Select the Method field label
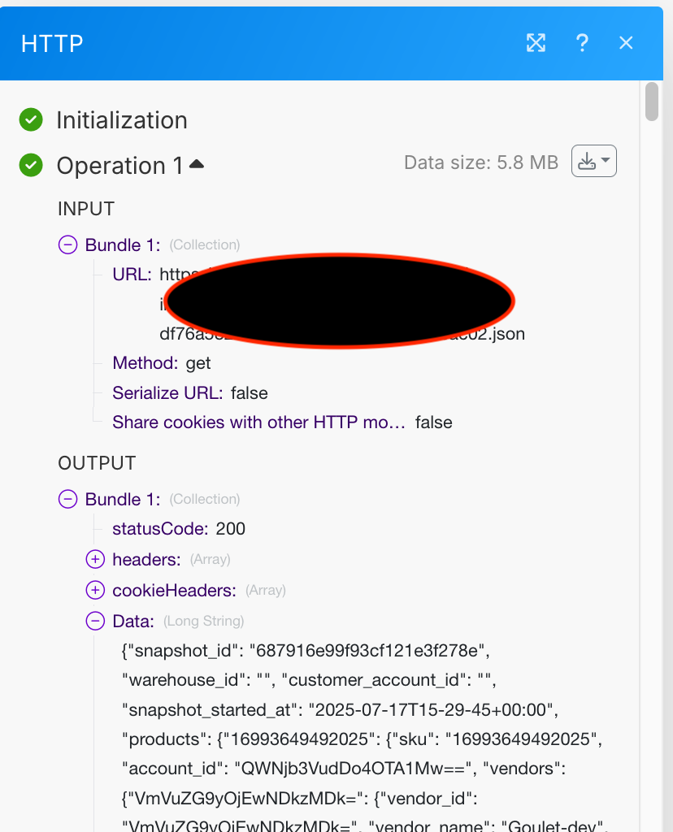This screenshot has width=673, height=832. [x=145, y=362]
